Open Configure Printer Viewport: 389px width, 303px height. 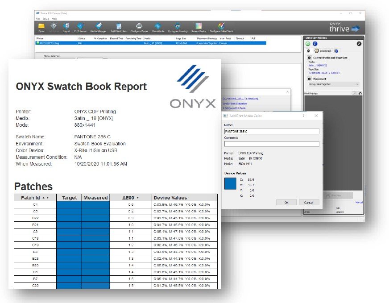[x=139, y=27]
